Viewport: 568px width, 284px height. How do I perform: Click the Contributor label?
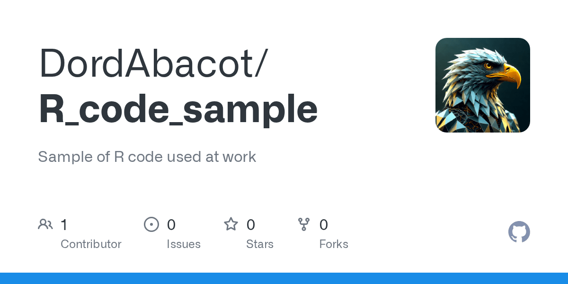point(91,244)
